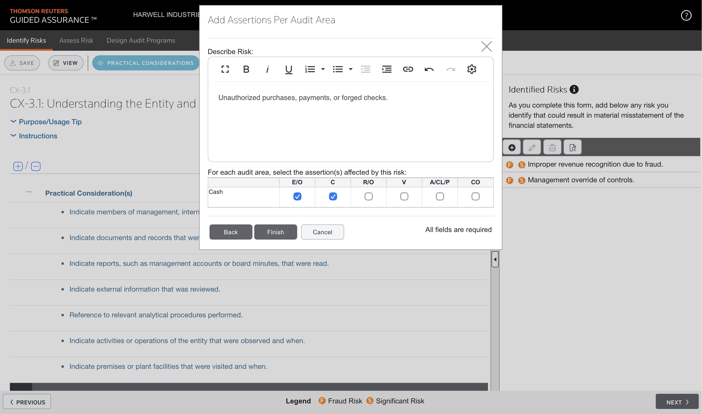The image size is (702, 414).
Task: Add a new identified risk
Action: coord(511,147)
